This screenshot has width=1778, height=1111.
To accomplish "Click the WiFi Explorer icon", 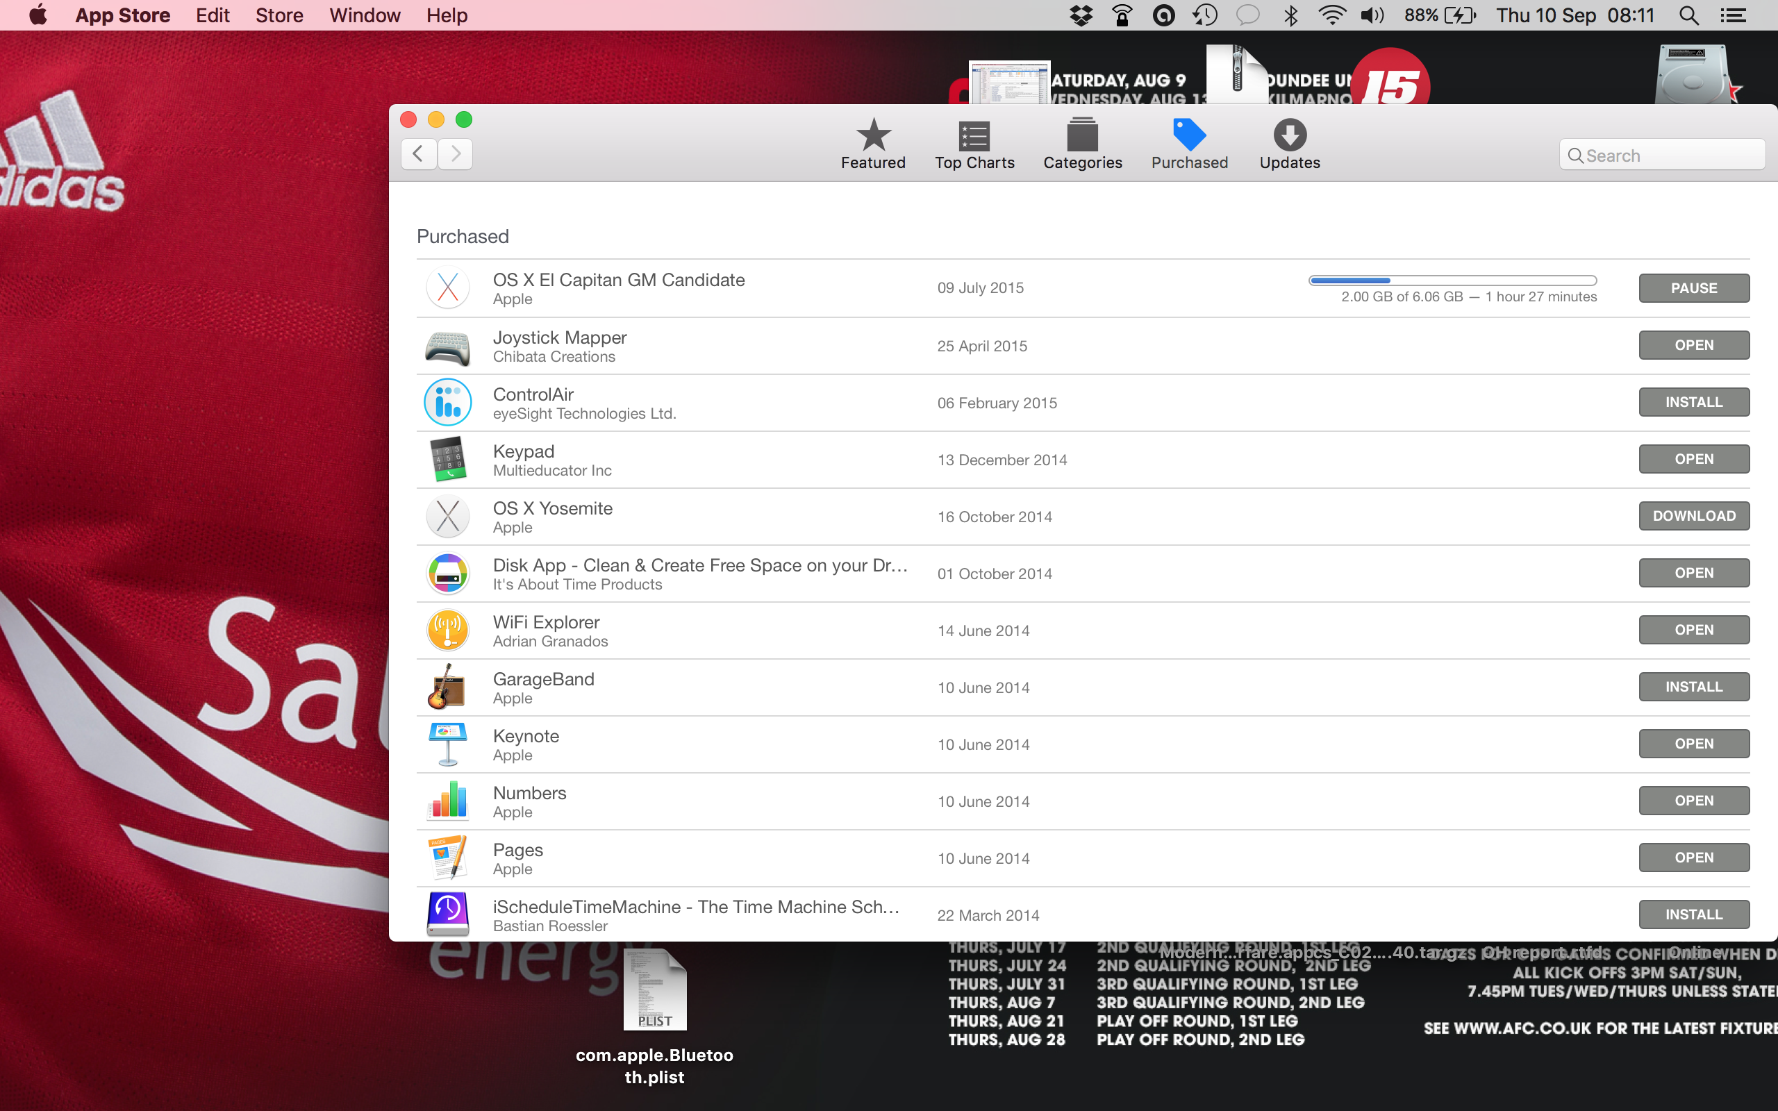I will pyautogui.click(x=447, y=630).
